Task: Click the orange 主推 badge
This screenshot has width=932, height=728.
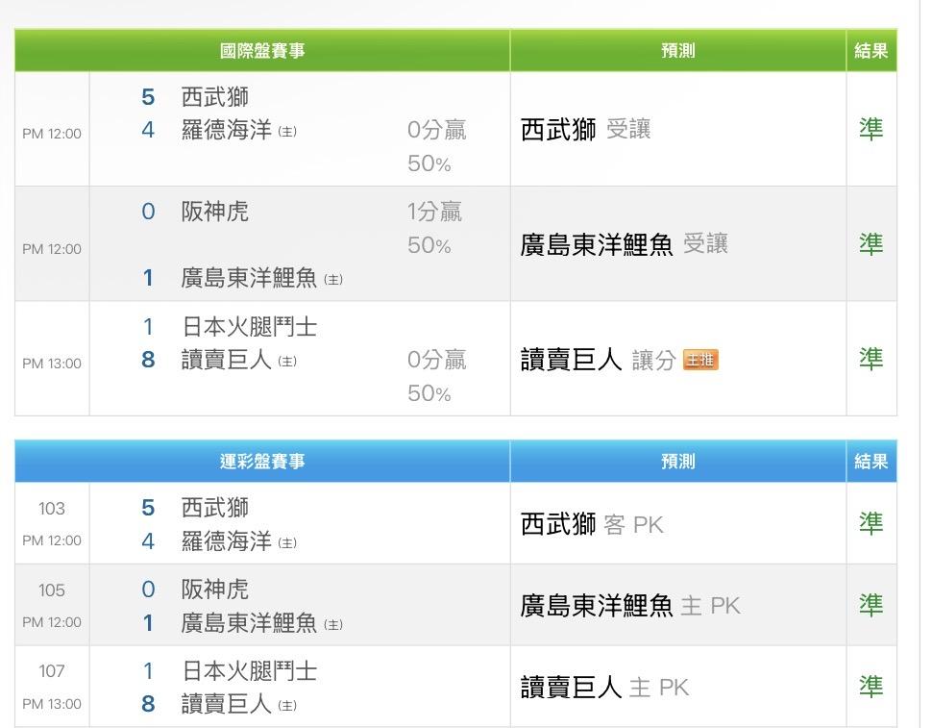Action: pyautogui.click(x=700, y=361)
